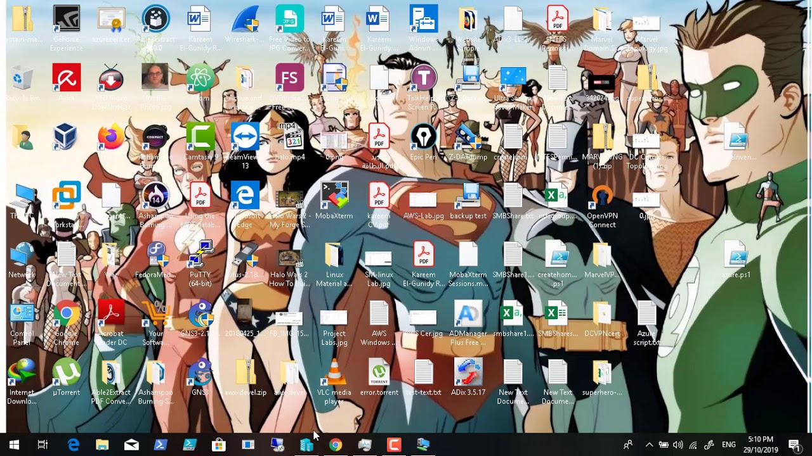812x456 pixels.
Task: Open the superhero zip folder icon
Action: click(x=602, y=372)
